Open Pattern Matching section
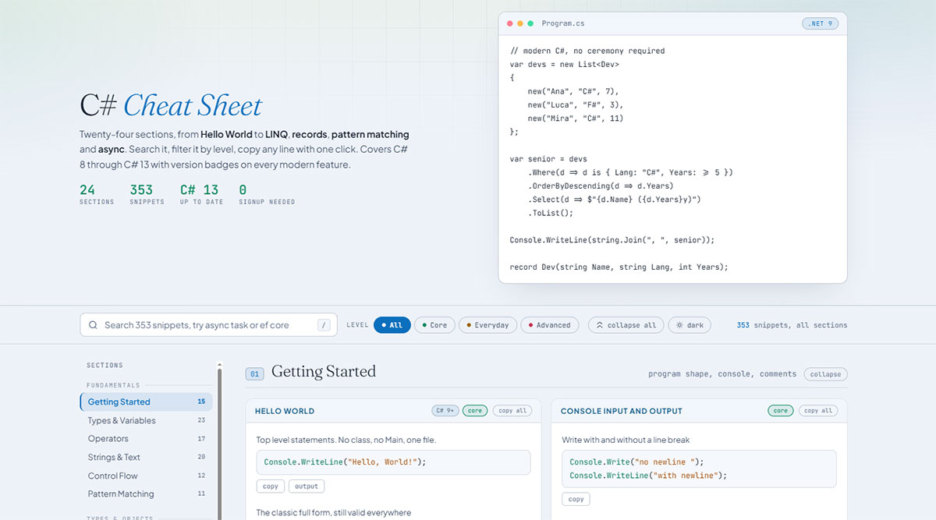 146,493
